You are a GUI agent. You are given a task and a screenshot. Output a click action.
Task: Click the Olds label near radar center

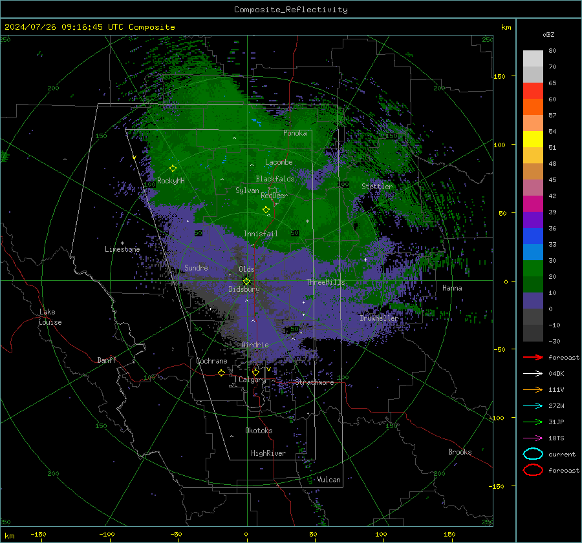(246, 269)
